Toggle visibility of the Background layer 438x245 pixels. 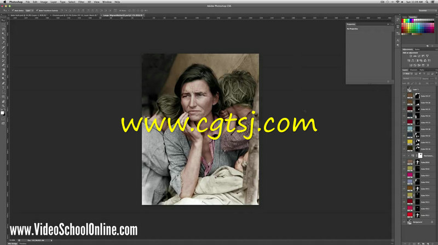click(x=404, y=222)
